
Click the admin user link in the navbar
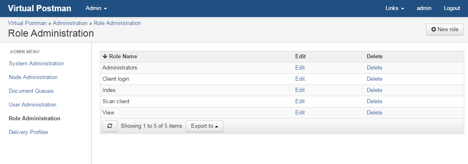click(424, 8)
